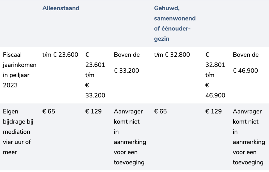Click the € 23.601 t/m € 33.200 cell
Screen dimensions: 269x172
(x=95, y=75)
